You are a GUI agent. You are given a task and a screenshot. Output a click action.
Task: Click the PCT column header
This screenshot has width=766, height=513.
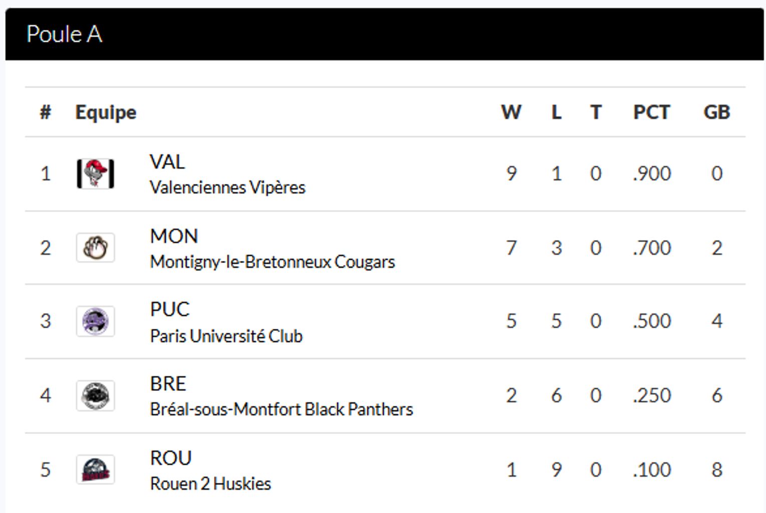click(651, 112)
